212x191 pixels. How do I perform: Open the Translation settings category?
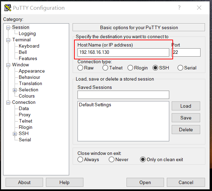(31, 83)
